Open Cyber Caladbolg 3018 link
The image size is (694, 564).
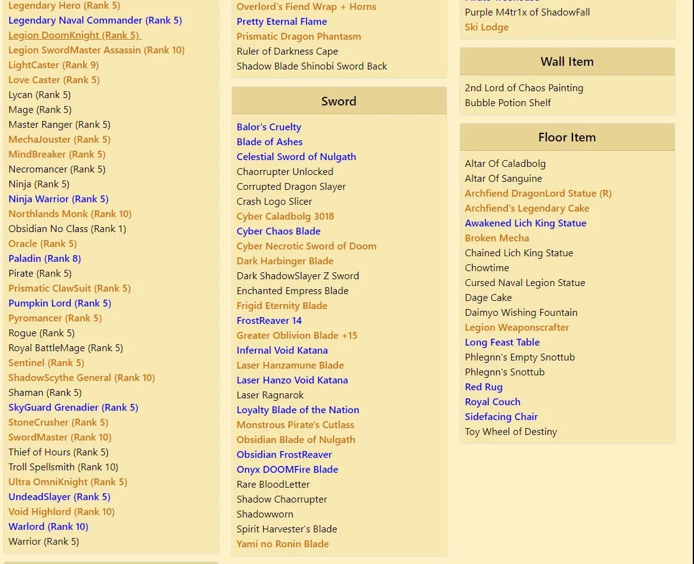tap(285, 217)
